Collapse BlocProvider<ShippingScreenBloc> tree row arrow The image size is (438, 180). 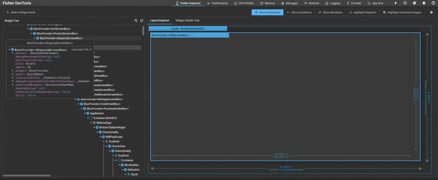coord(35,38)
